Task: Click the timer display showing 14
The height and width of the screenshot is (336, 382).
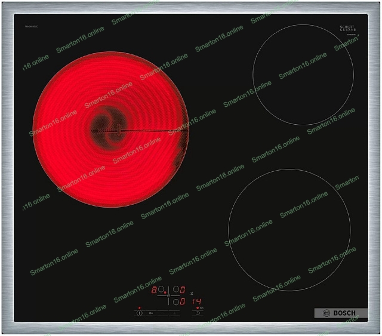Action: click(x=196, y=302)
